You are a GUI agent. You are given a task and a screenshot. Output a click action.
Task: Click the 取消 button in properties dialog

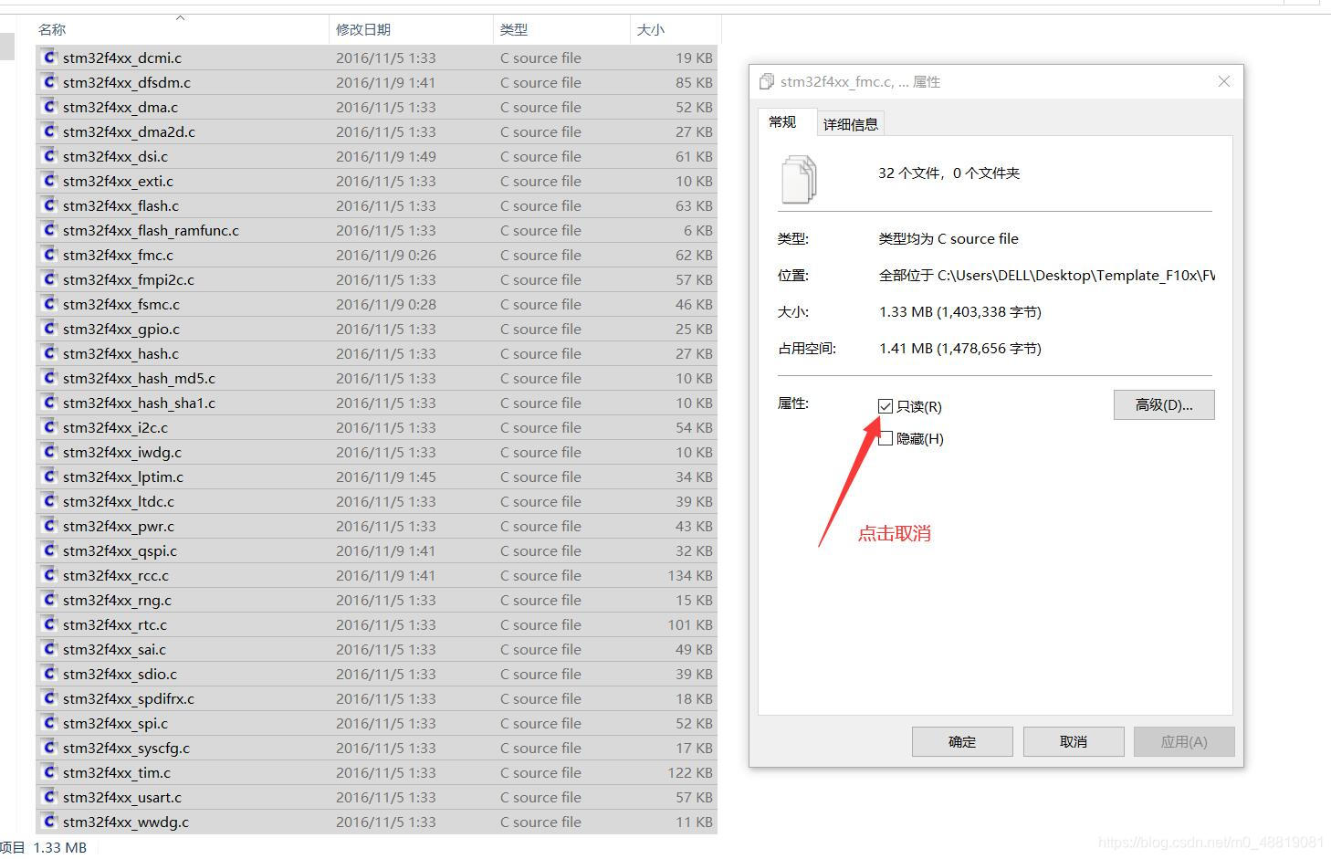1074,741
